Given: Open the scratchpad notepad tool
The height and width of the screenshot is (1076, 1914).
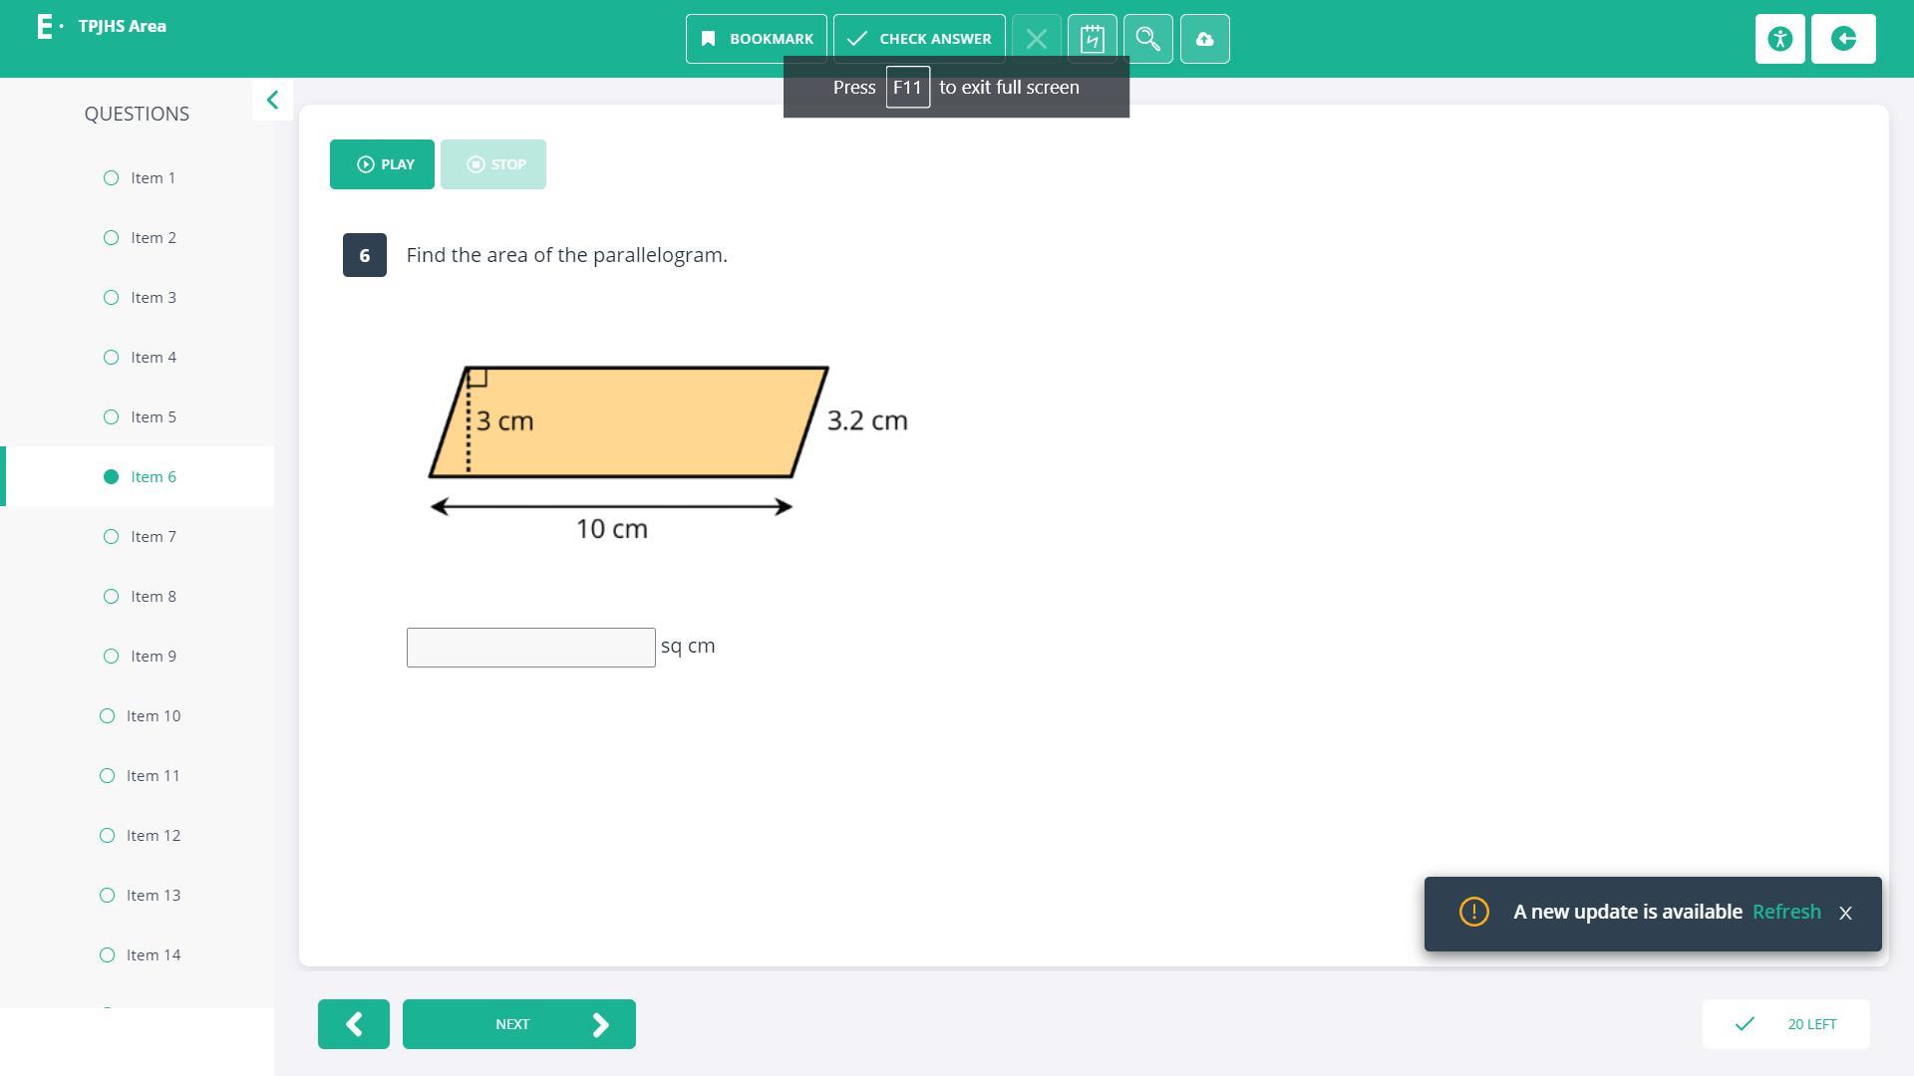Looking at the screenshot, I should click(x=1092, y=39).
